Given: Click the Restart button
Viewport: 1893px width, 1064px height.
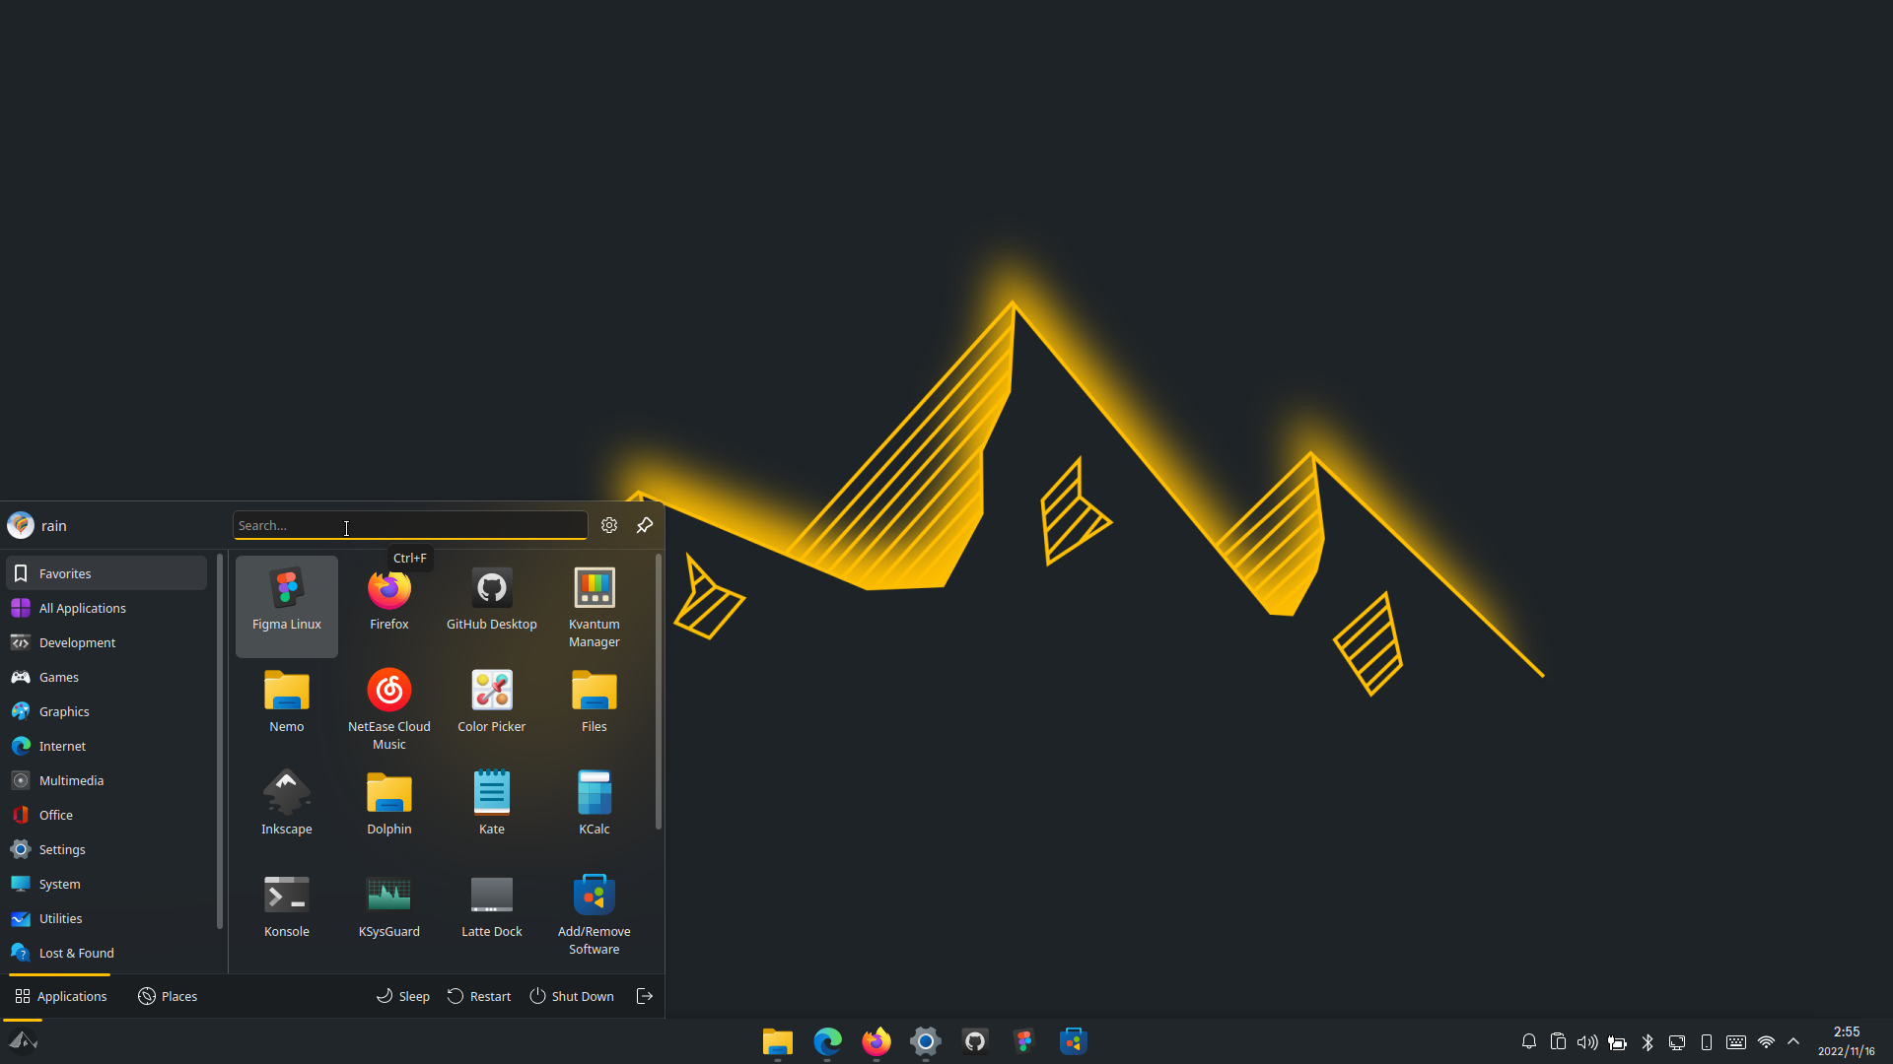Looking at the screenshot, I should (x=479, y=996).
